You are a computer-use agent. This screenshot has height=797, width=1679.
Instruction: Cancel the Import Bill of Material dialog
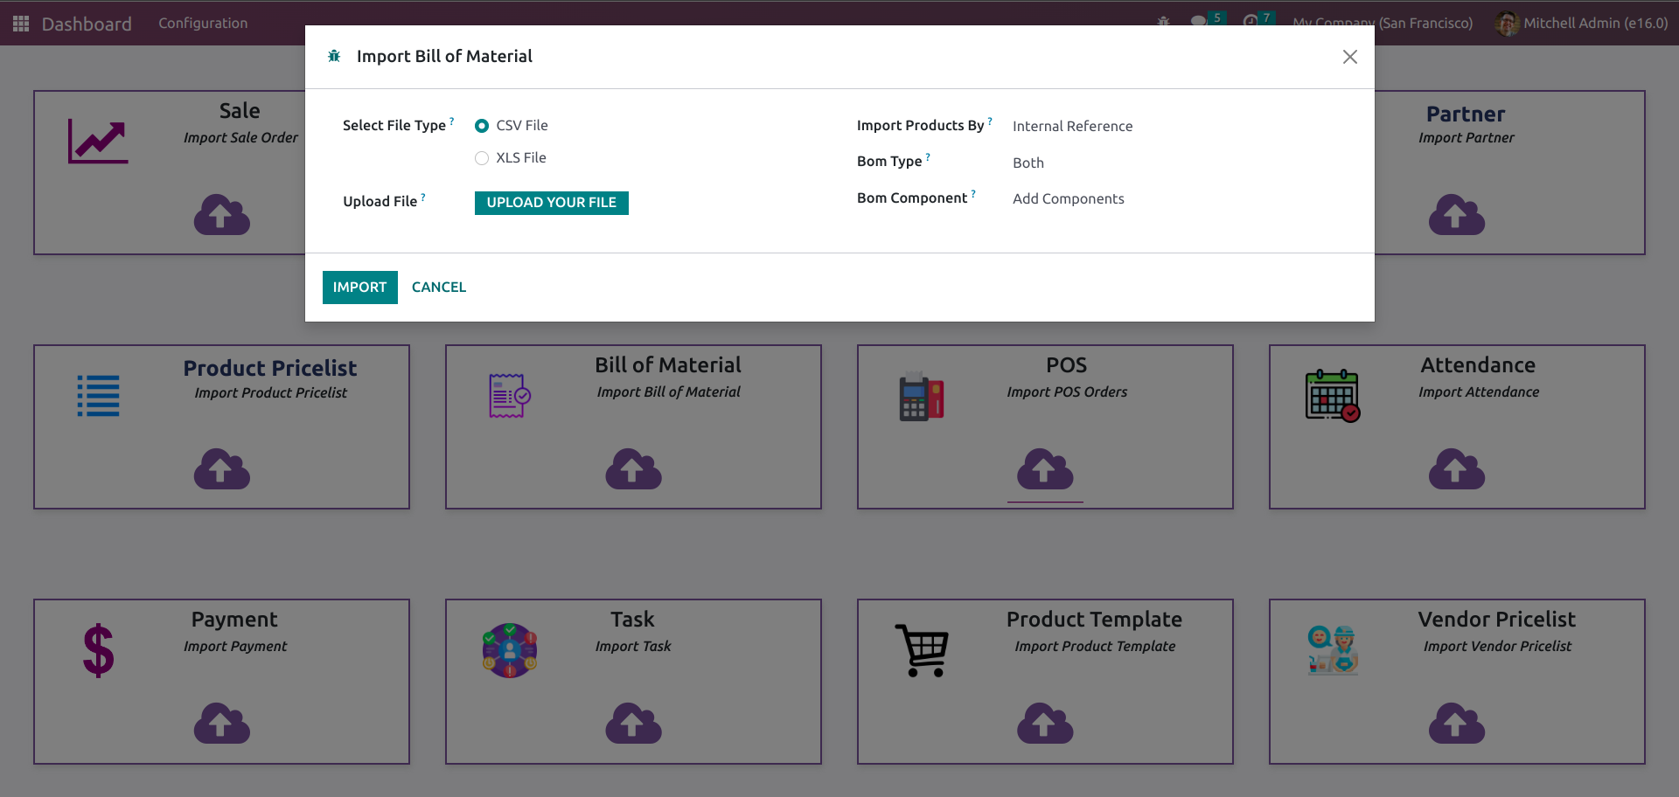click(438, 288)
